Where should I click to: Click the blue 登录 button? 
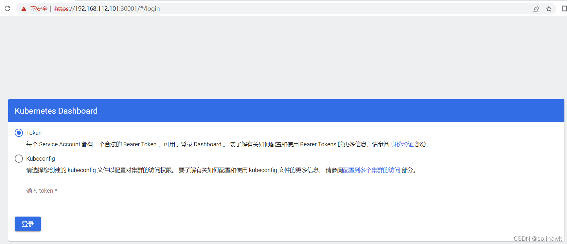tap(28, 224)
